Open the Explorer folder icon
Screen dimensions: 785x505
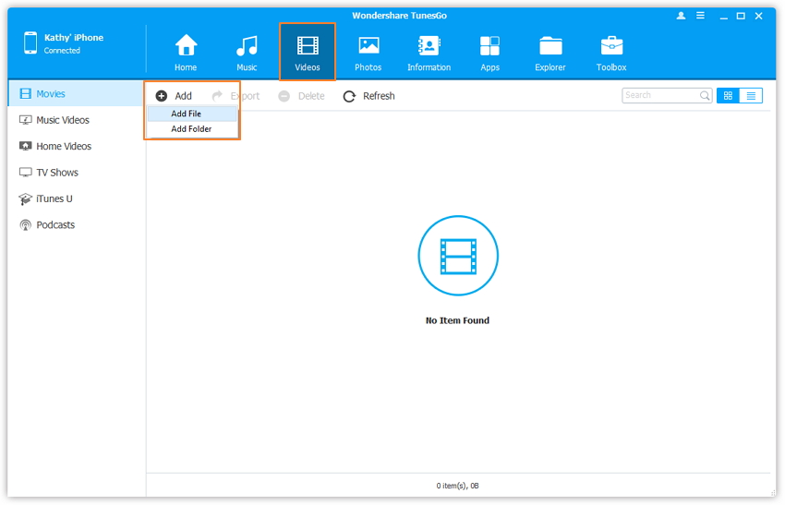click(550, 46)
